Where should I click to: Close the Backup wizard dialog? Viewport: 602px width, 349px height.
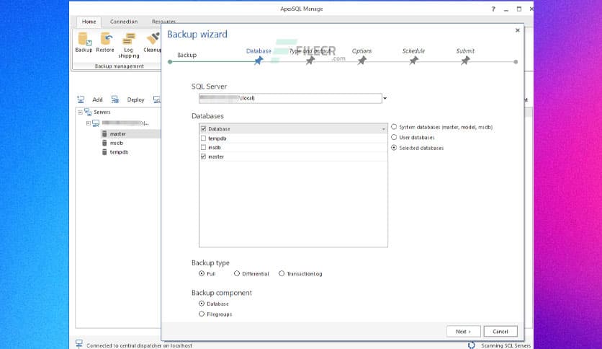(x=518, y=30)
